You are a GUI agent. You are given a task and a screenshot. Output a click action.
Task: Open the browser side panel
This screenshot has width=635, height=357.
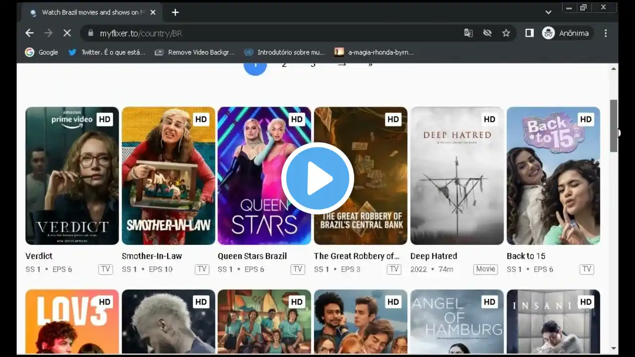(x=529, y=33)
